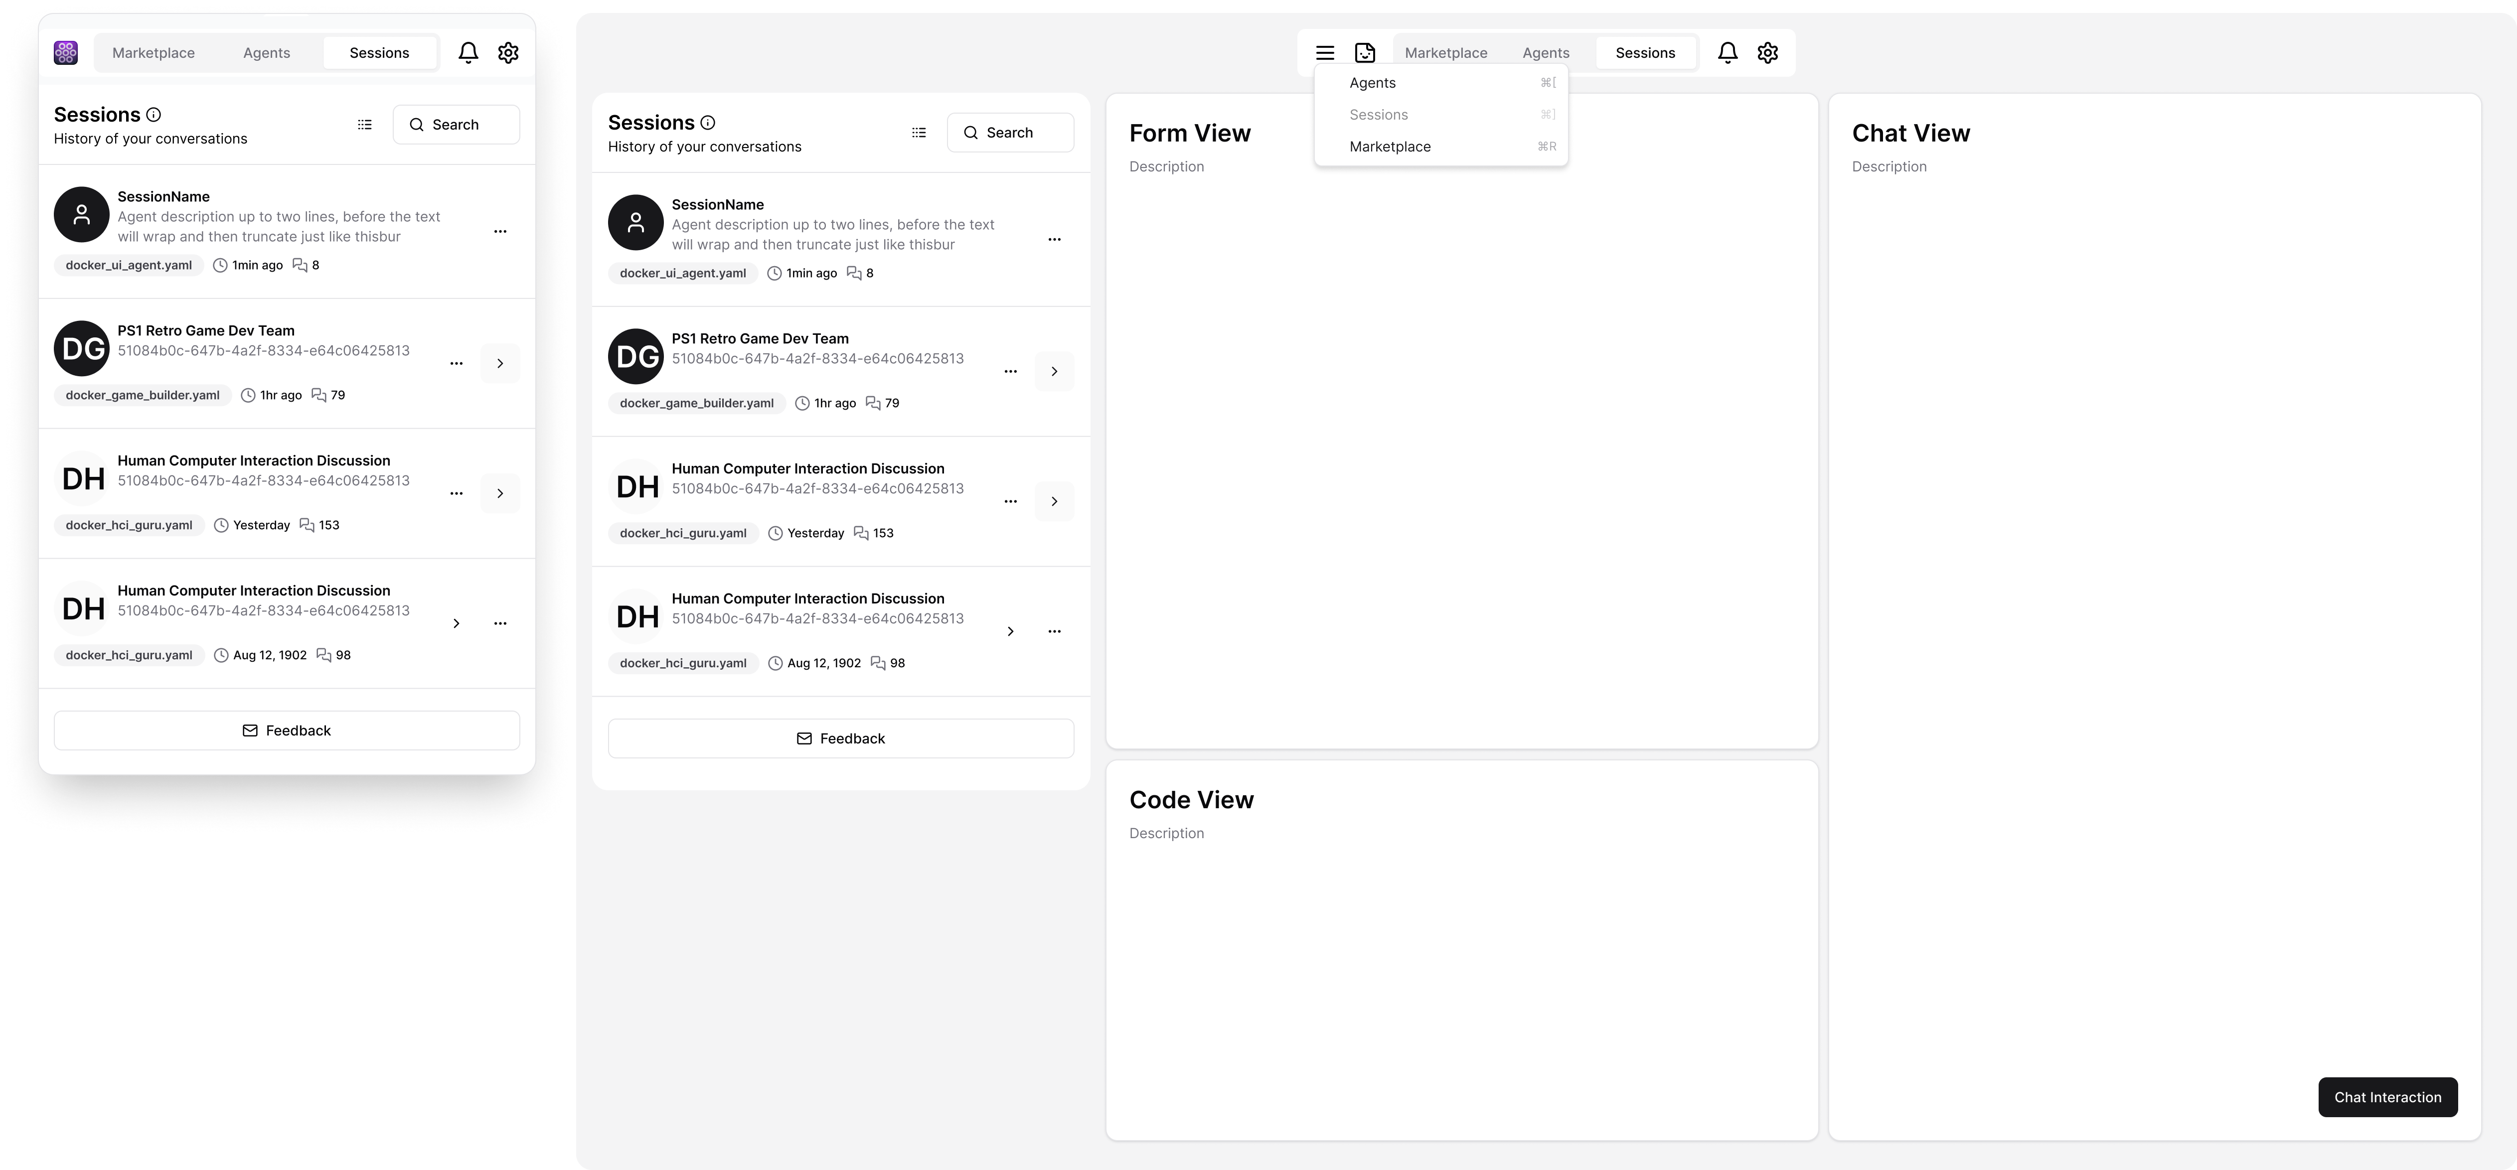
Task: Open the hamburger menu icon in the top bar
Action: [x=1325, y=52]
